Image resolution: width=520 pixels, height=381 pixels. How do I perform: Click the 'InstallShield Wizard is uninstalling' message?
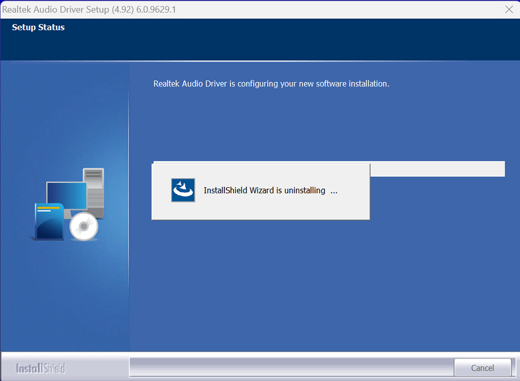tap(271, 190)
